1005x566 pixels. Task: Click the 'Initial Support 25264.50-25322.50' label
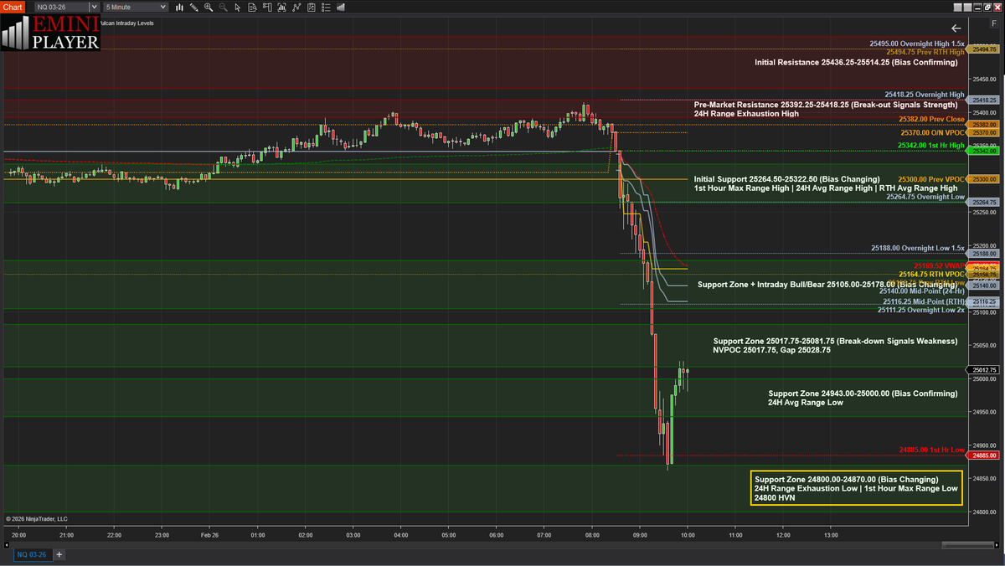click(786, 179)
